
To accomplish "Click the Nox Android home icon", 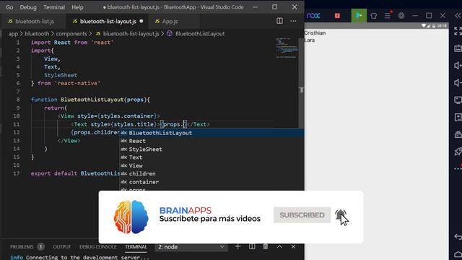I will [x=458, y=254].
